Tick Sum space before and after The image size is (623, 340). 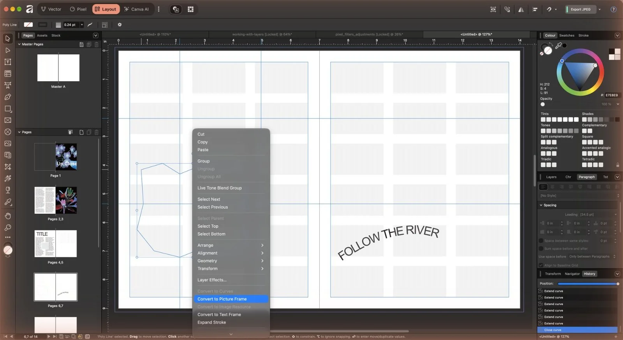[x=541, y=249]
